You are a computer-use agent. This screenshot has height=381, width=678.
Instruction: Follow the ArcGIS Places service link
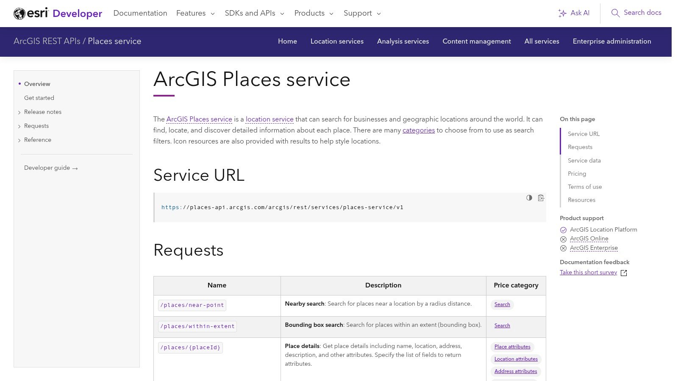(199, 119)
